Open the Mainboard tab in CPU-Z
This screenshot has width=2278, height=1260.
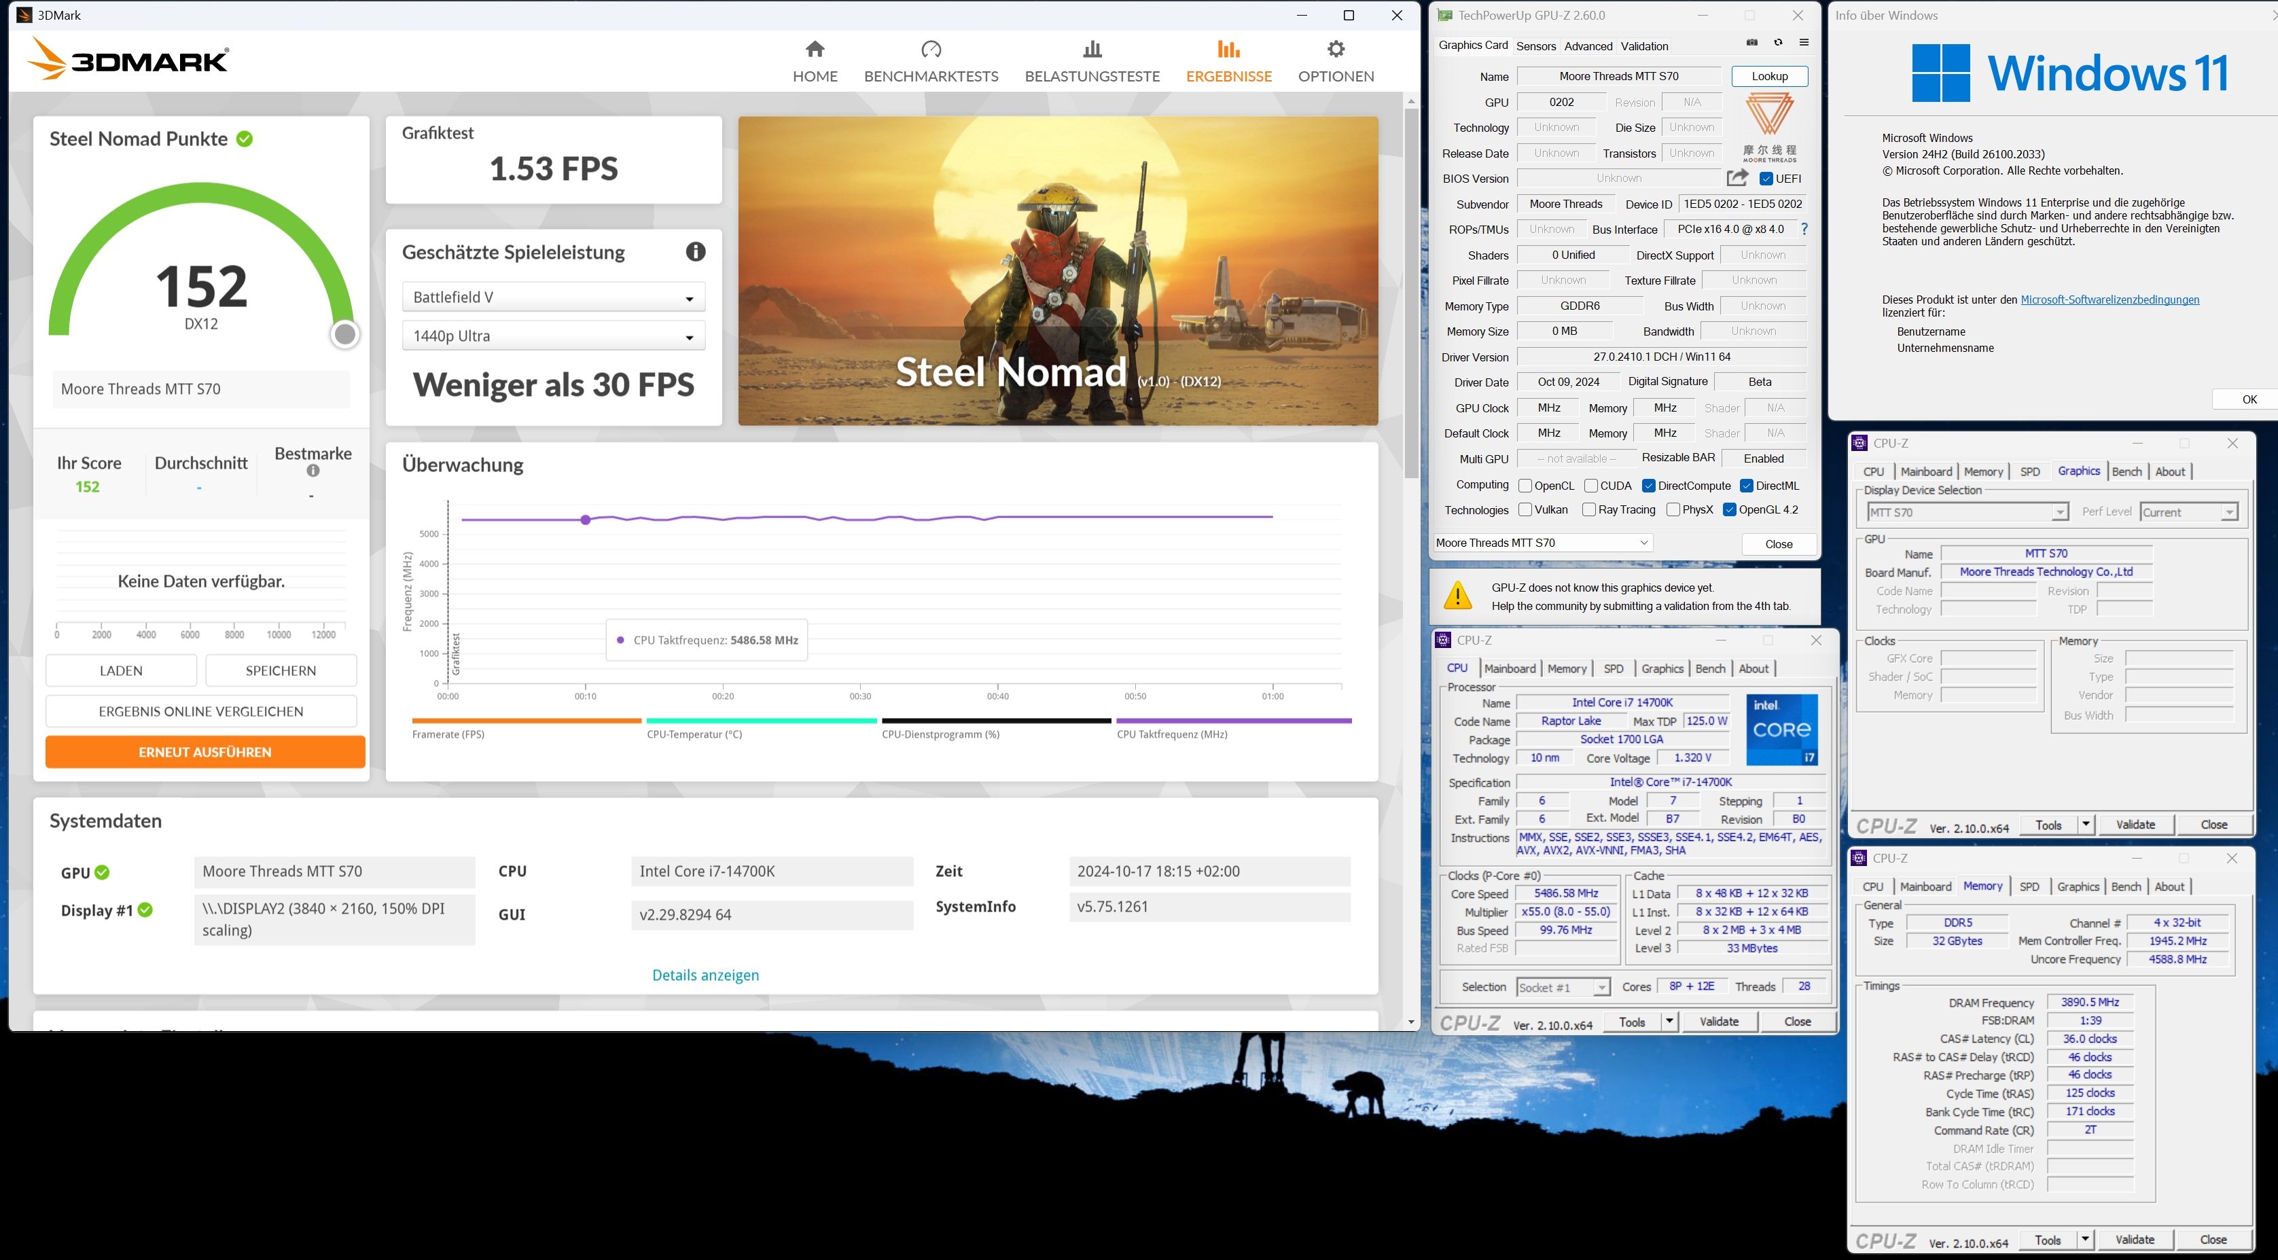click(x=1510, y=668)
